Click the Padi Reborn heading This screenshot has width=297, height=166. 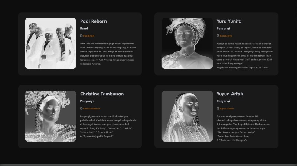(x=93, y=21)
